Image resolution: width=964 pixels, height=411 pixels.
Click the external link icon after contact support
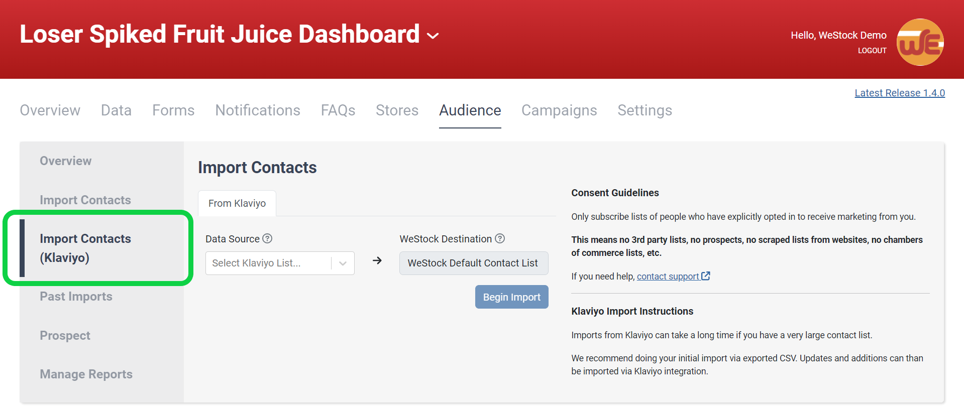pyautogui.click(x=706, y=276)
